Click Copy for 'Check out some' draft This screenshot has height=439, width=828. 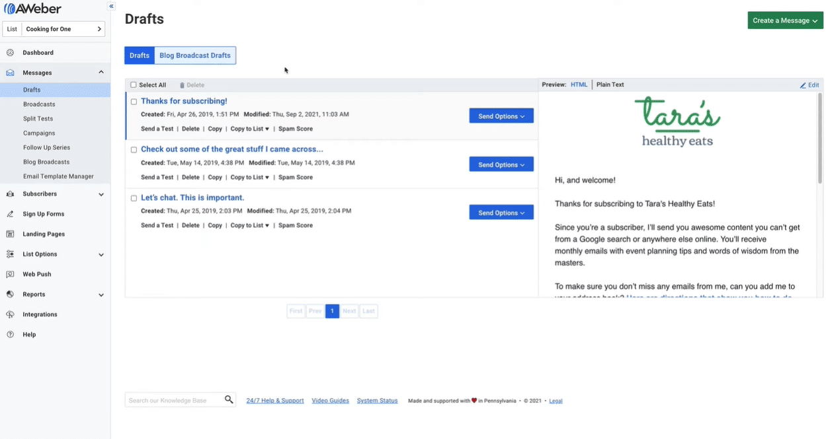(x=215, y=177)
